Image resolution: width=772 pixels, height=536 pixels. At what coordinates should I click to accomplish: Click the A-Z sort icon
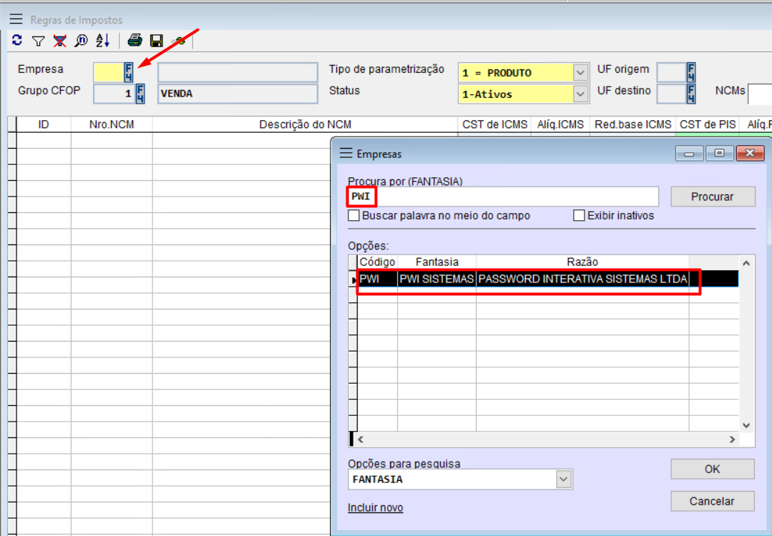(102, 41)
